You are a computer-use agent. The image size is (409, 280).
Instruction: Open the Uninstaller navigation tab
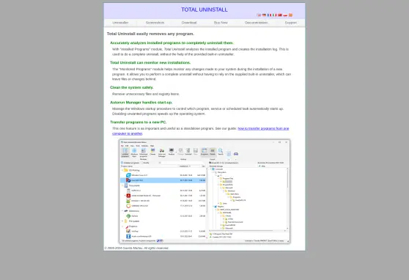coord(120,23)
